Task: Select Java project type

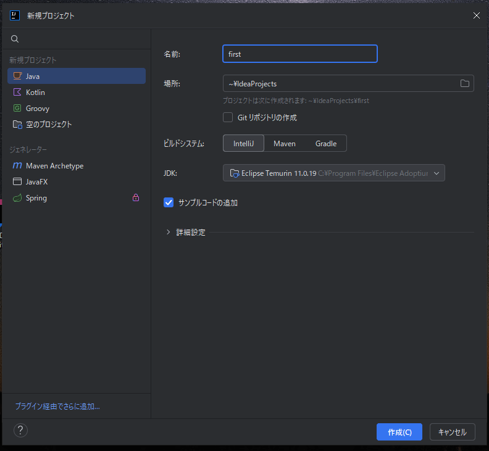Action: click(77, 76)
